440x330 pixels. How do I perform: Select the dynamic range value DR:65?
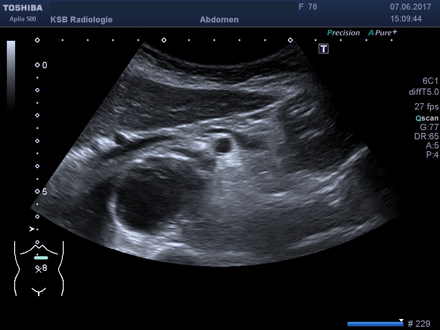click(426, 137)
